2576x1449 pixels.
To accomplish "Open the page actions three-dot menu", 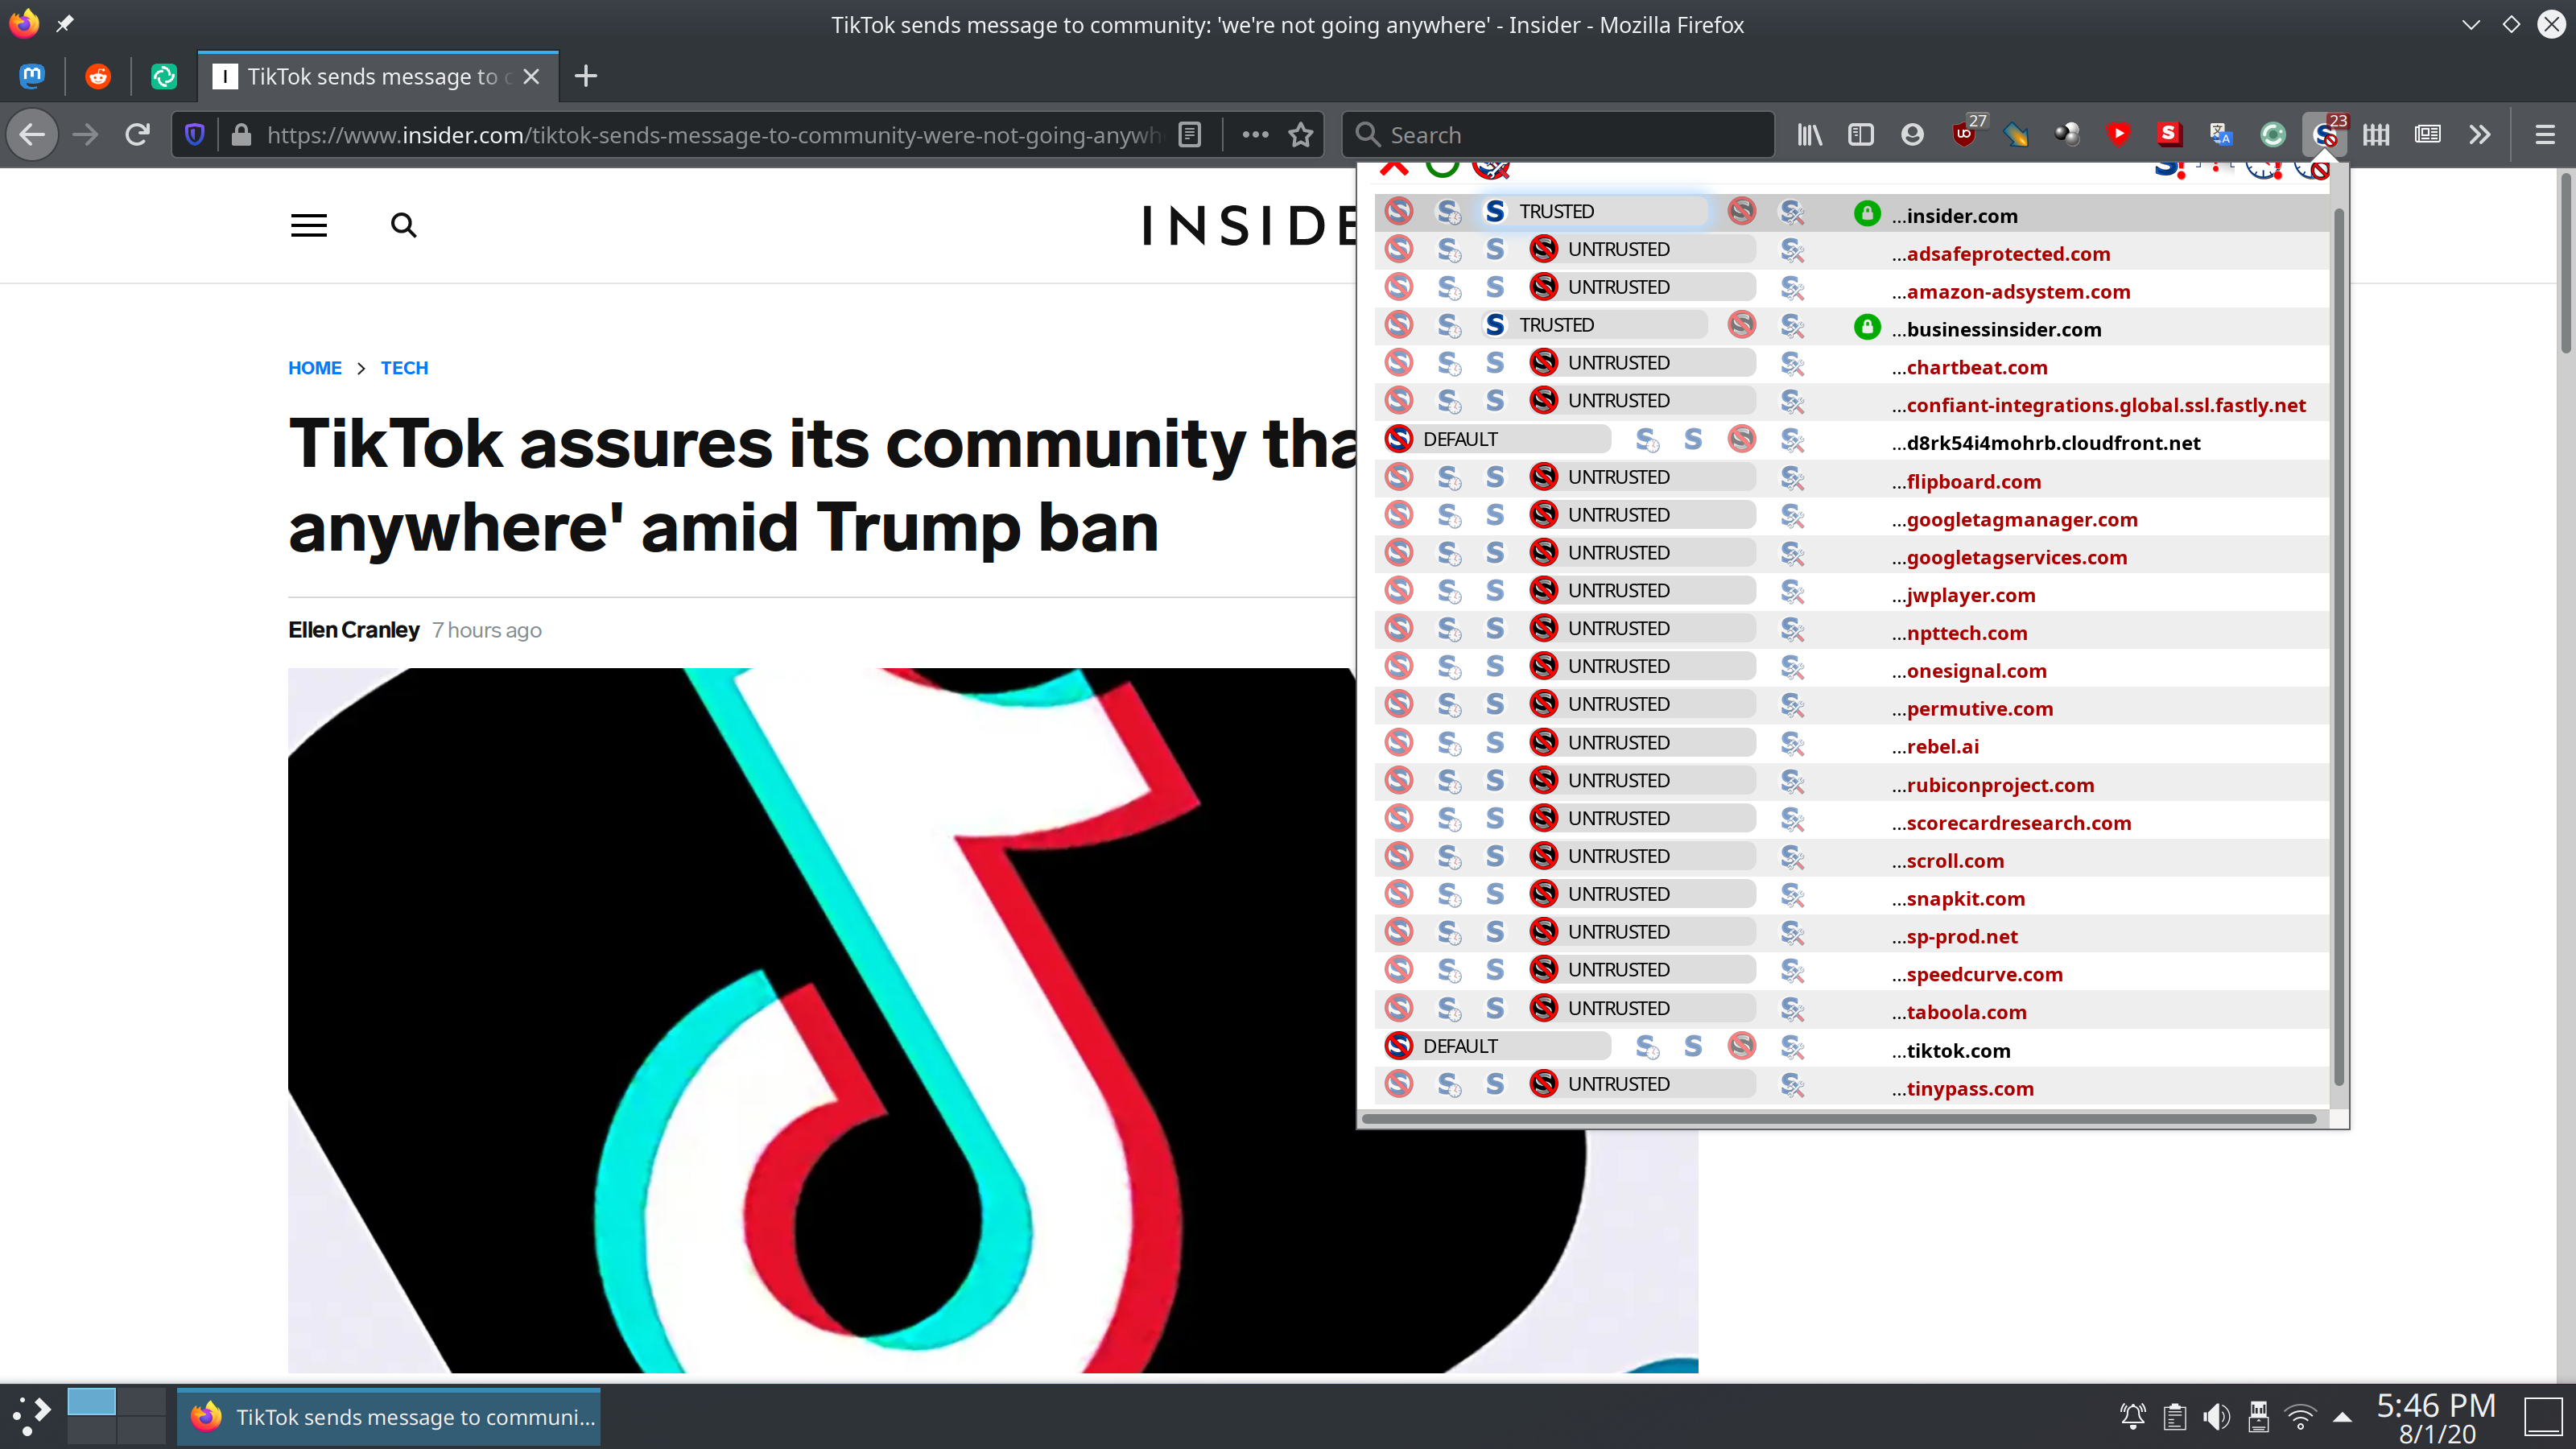I will (1254, 134).
